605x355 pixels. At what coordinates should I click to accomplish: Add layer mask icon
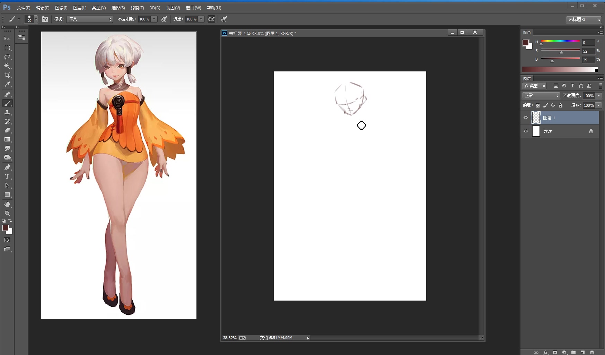tap(555, 352)
